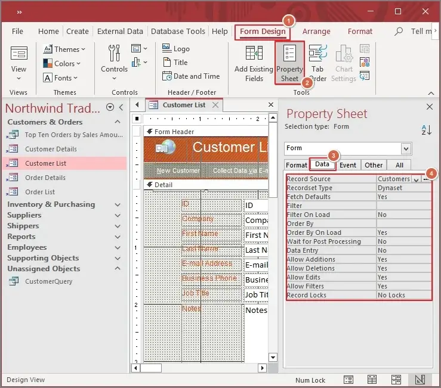Viewport: 441px width, 388px height.
Task: Click the Allow Edits property value field
Action: [403, 277]
